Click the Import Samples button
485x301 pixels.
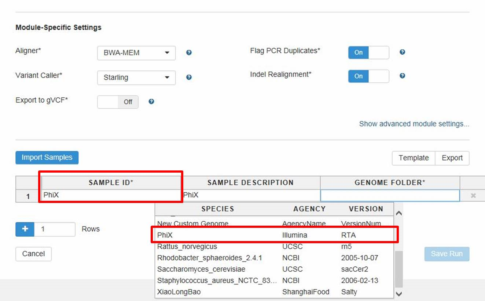[x=47, y=158]
